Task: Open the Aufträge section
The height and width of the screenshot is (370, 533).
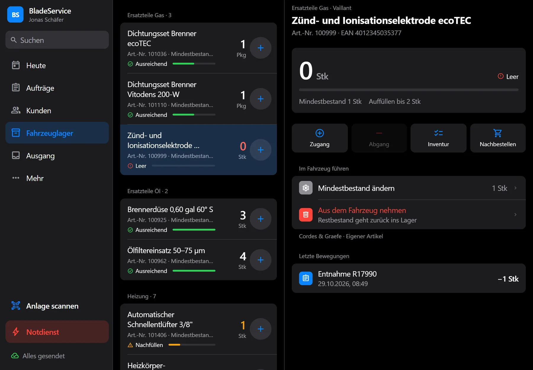Action: tap(57, 88)
